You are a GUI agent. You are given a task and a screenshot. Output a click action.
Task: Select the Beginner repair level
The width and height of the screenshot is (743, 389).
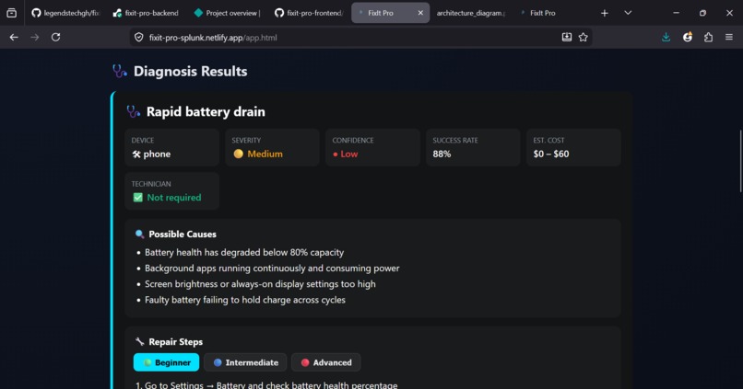point(166,362)
